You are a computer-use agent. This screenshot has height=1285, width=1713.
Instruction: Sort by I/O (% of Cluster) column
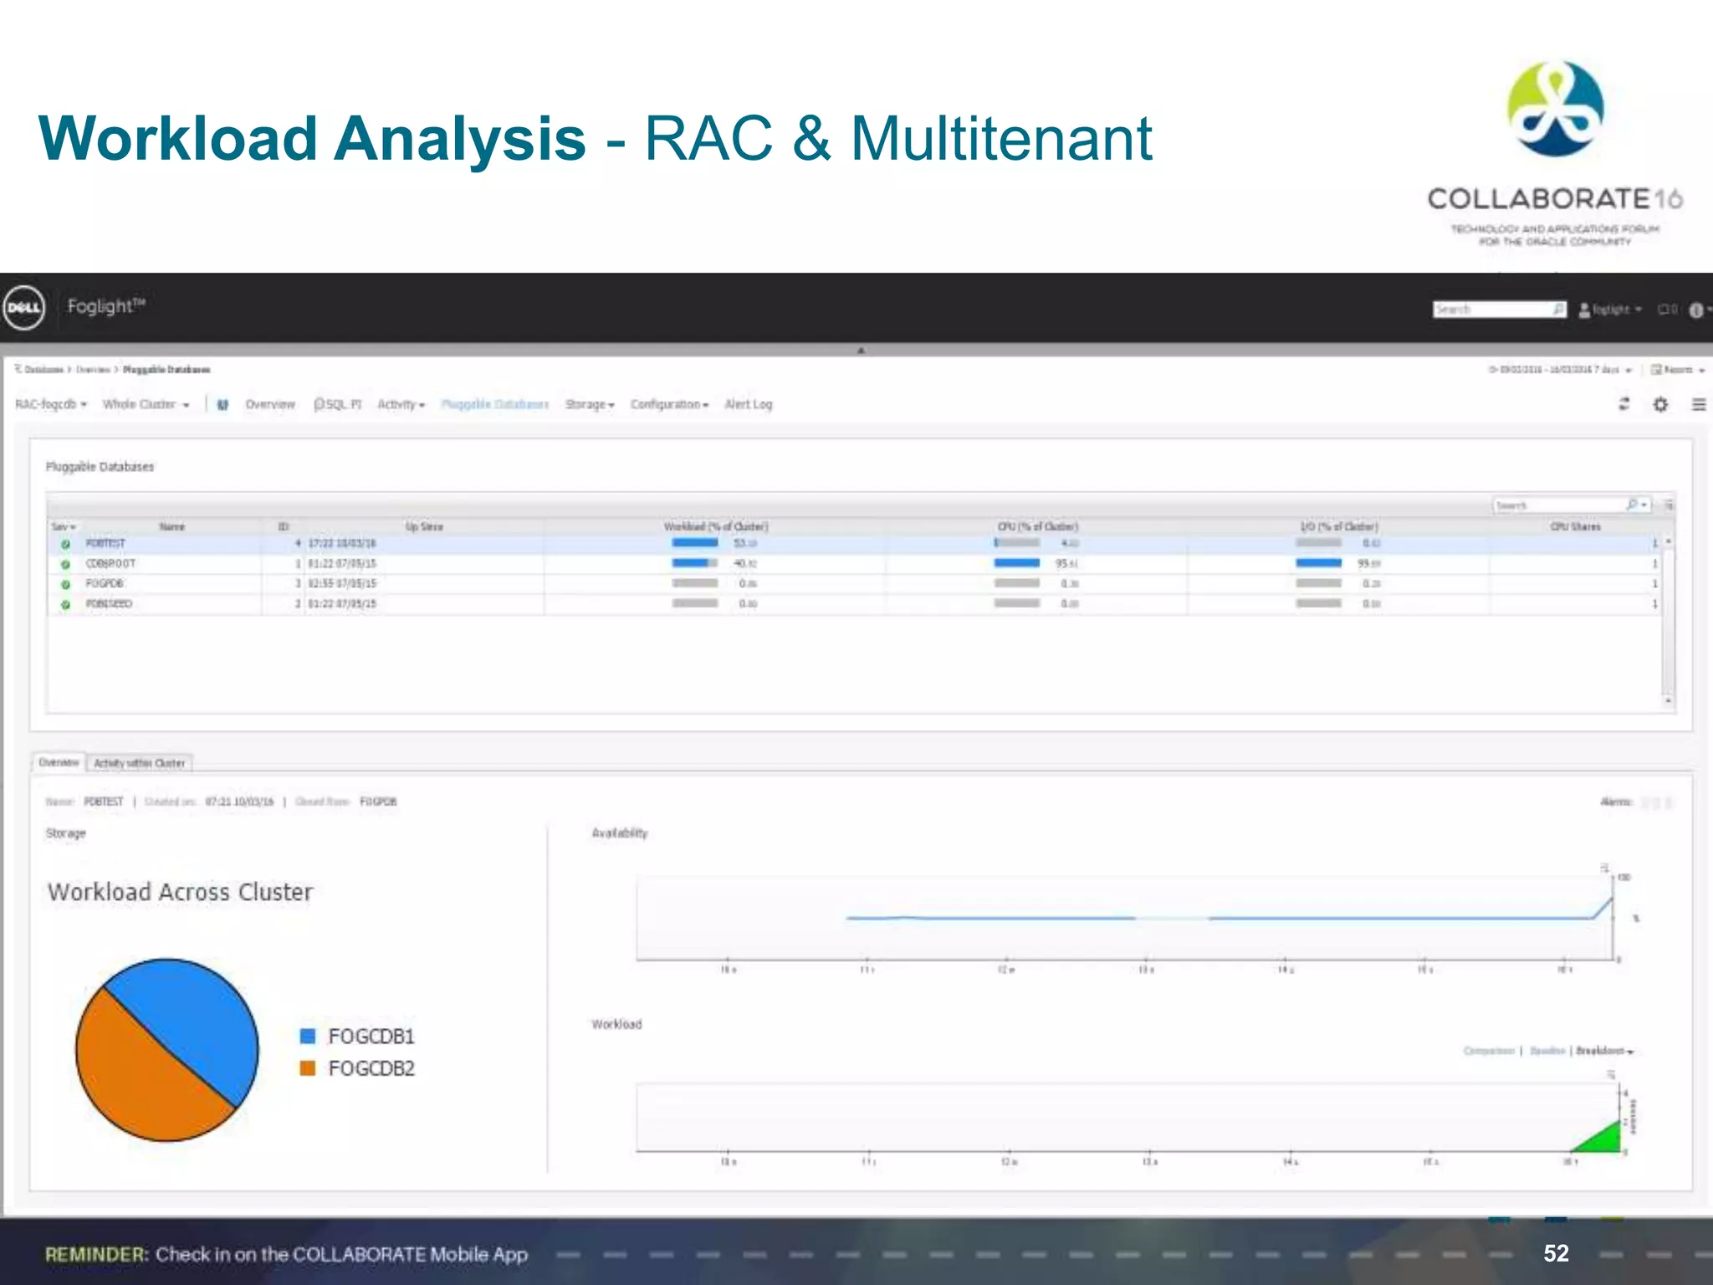point(1339,527)
